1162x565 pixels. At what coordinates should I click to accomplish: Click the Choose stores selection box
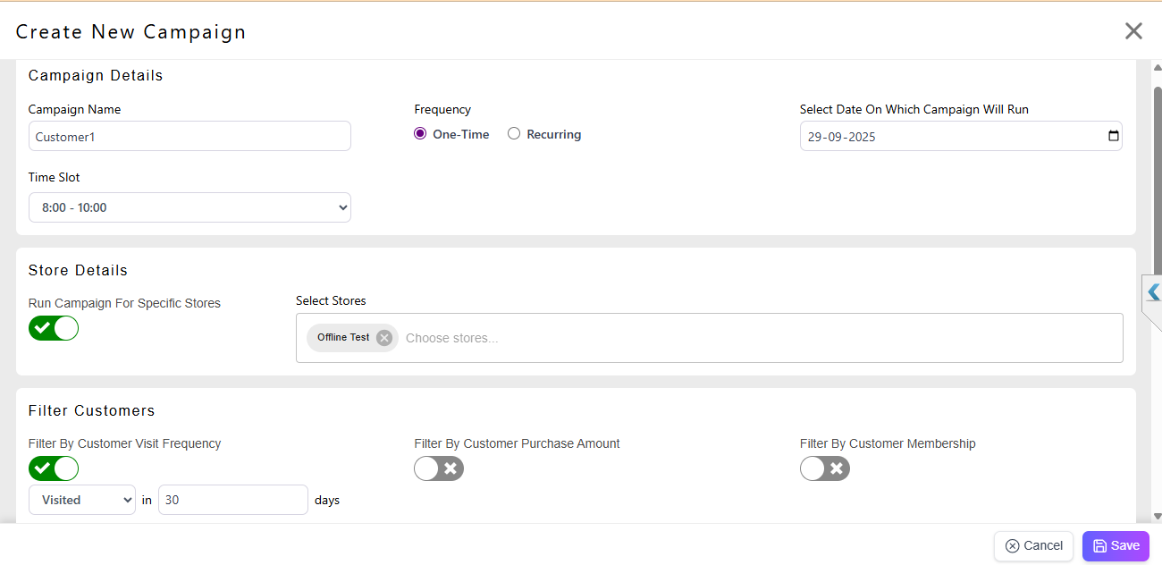760,338
